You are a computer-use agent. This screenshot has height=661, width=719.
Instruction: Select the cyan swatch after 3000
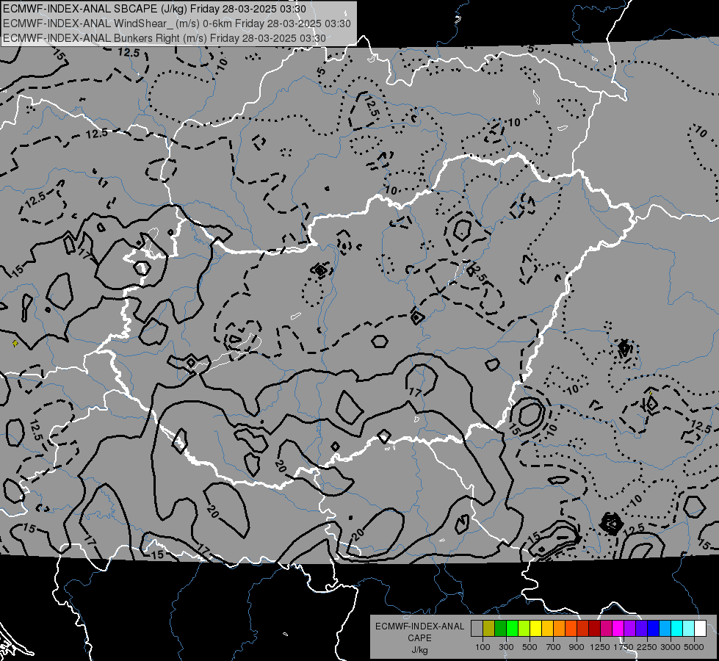click(x=677, y=628)
